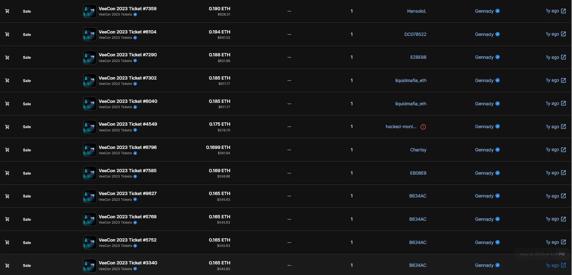Open the hacked-moni… profile link

[401, 126]
